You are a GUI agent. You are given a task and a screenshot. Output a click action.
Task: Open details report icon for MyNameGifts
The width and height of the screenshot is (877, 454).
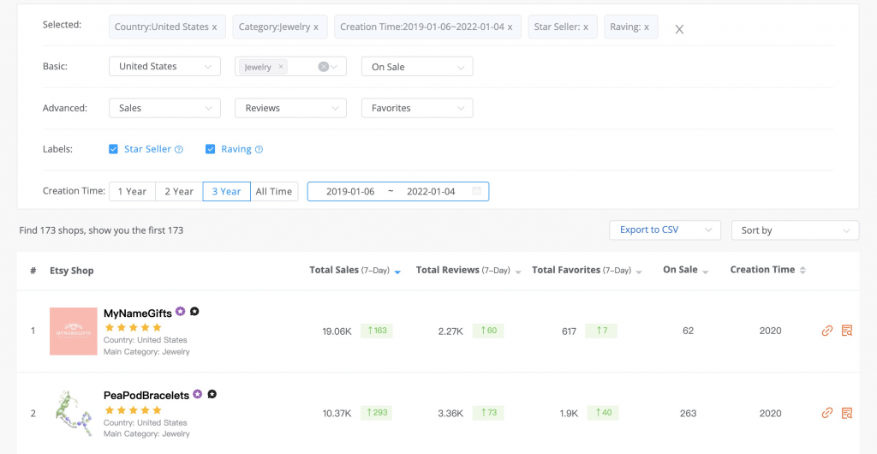pyautogui.click(x=847, y=331)
